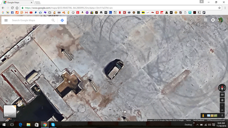Open Action Center notifications icon
This screenshot has height=128, width=228.
[213, 125]
